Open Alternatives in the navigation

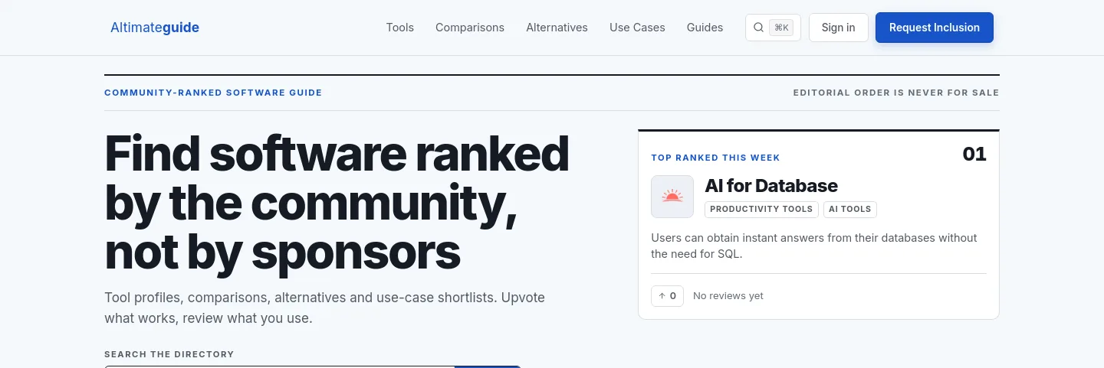pos(557,28)
